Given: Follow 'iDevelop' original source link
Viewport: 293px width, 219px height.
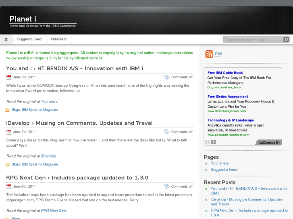Looking at the screenshot, I should pyautogui.click(x=49, y=156).
